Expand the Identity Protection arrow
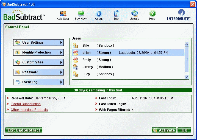197x140 pixels. tap(61, 52)
